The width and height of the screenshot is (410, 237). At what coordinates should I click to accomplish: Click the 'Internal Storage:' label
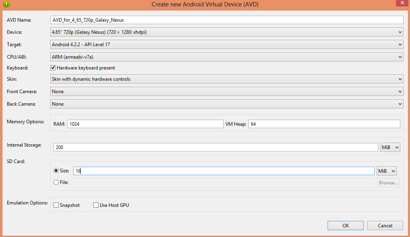(x=24, y=145)
